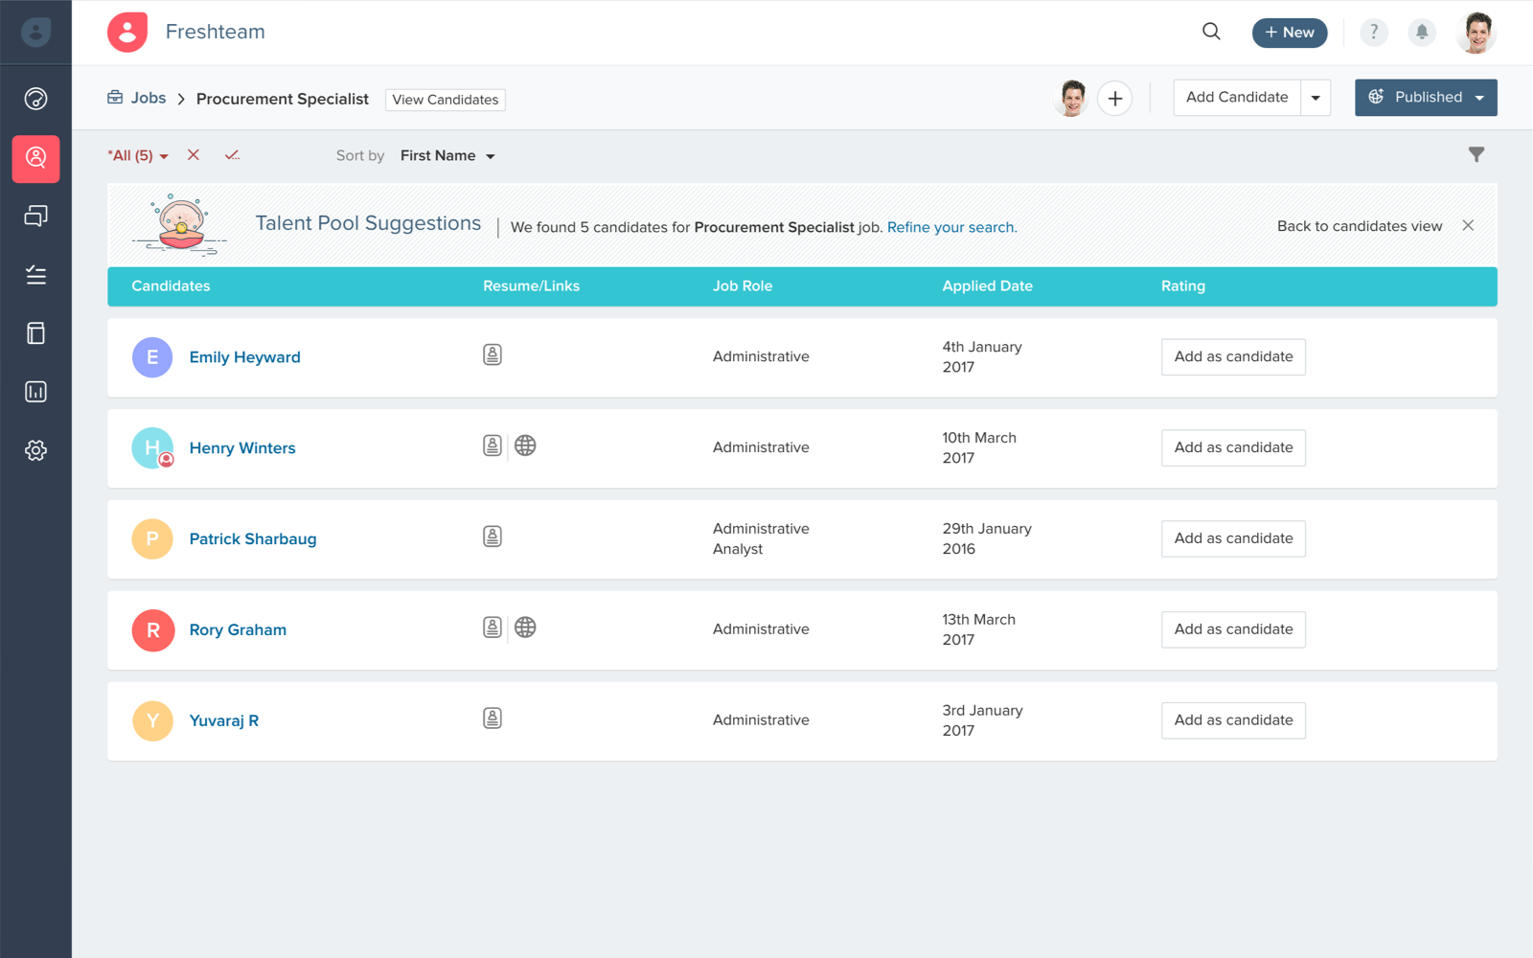Open the conversations sidebar icon
The height and width of the screenshot is (958, 1533).
[35, 216]
